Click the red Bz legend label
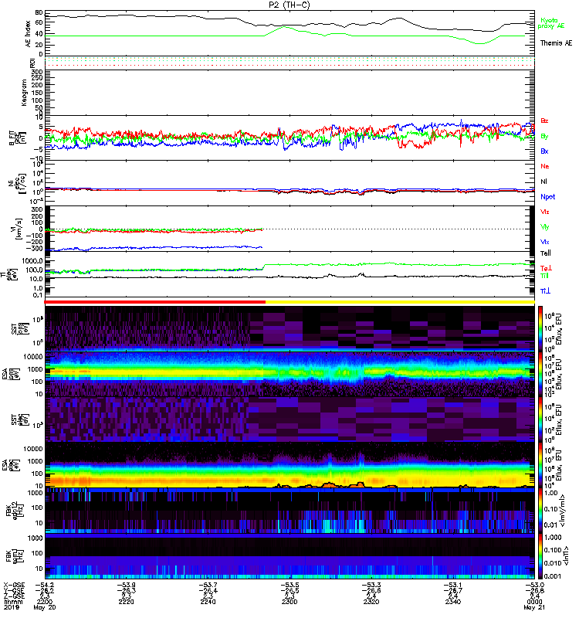Viewport: 579px width, 618px height. click(x=544, y=121)
